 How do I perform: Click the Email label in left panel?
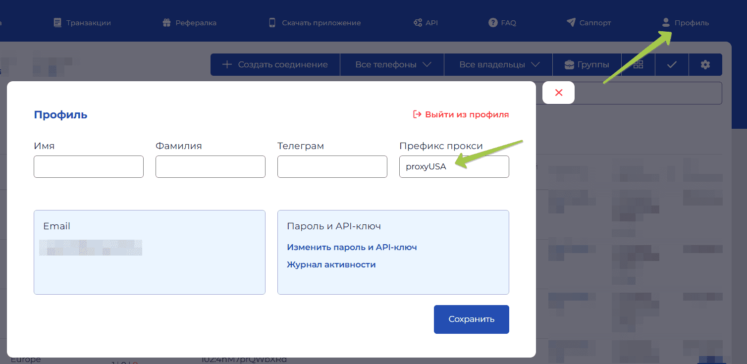tap(56, 226)
